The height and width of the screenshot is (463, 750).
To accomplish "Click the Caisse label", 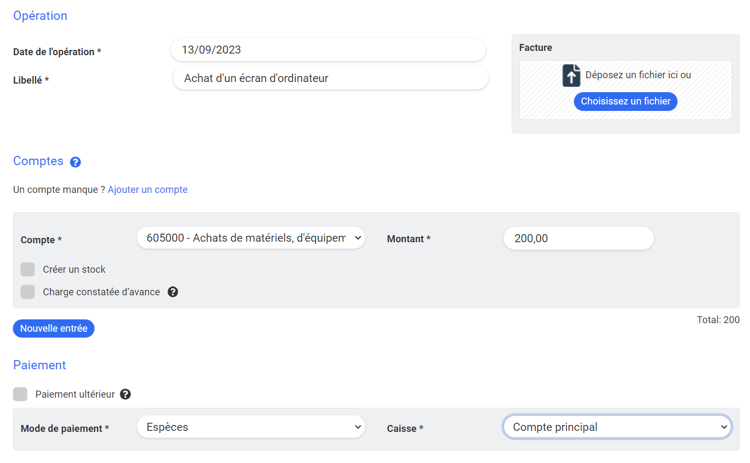I will tap(405, 429).
